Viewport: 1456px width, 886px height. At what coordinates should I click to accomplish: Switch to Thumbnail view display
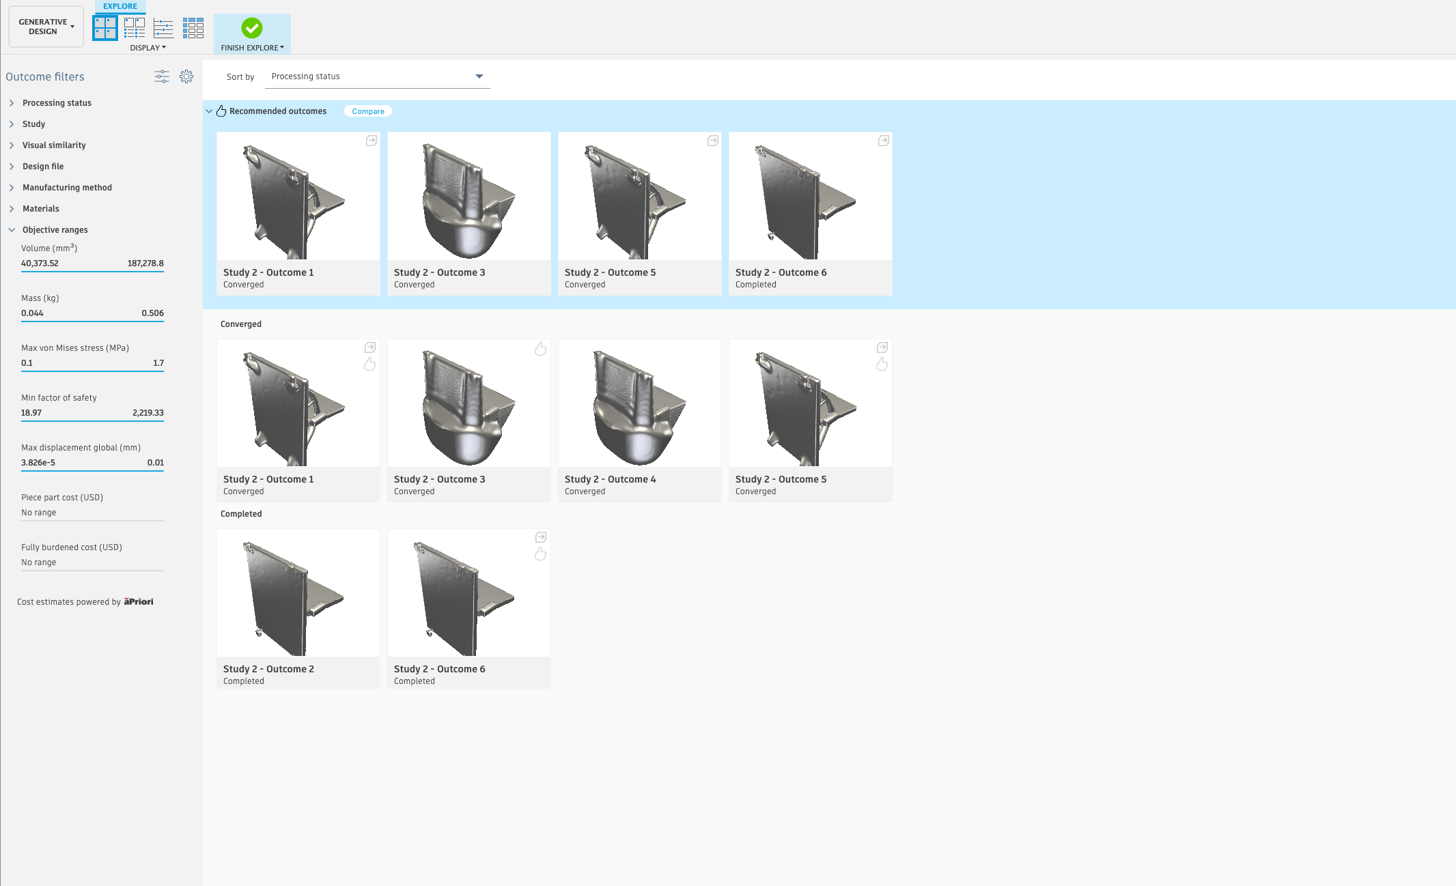coord(105,28)
